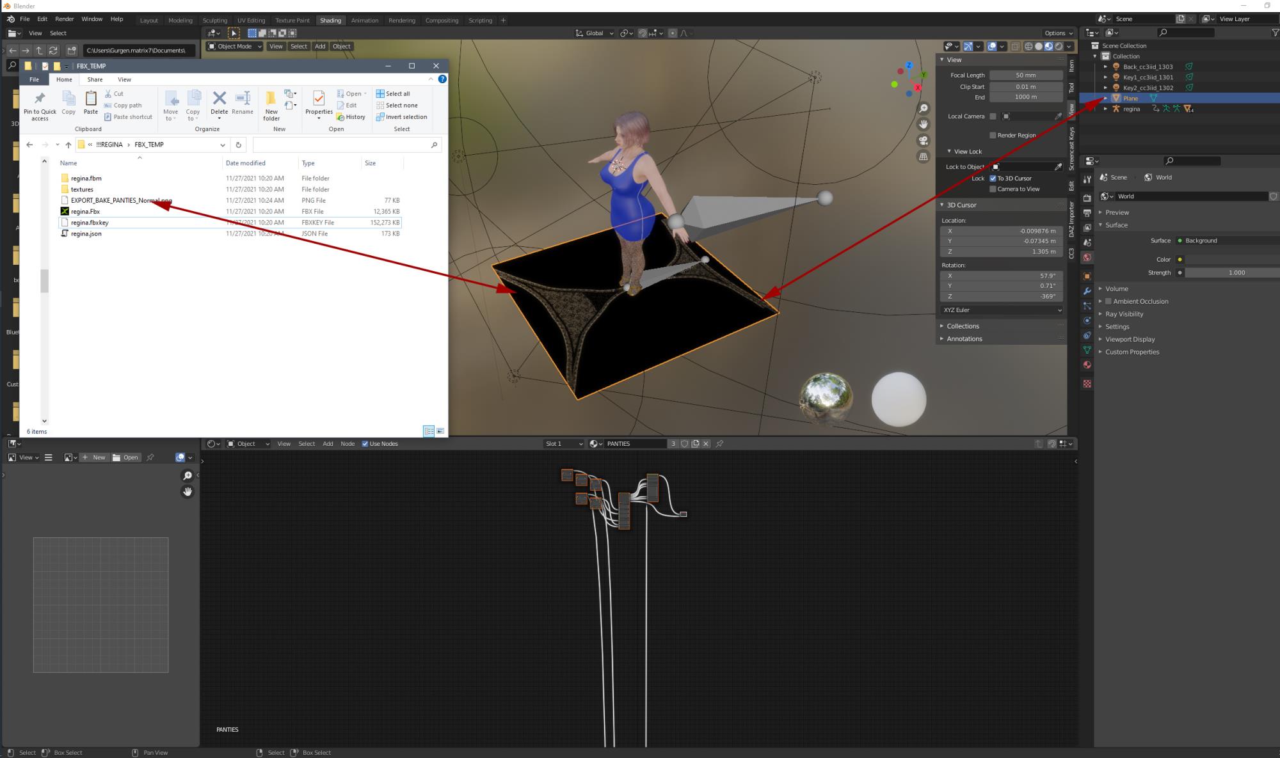Open the Object Data green triangle icon
1280x758 pixels.
pyautogui.click(x=1087, y=350)
